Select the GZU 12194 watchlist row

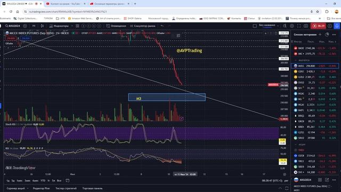click(315, 132)
